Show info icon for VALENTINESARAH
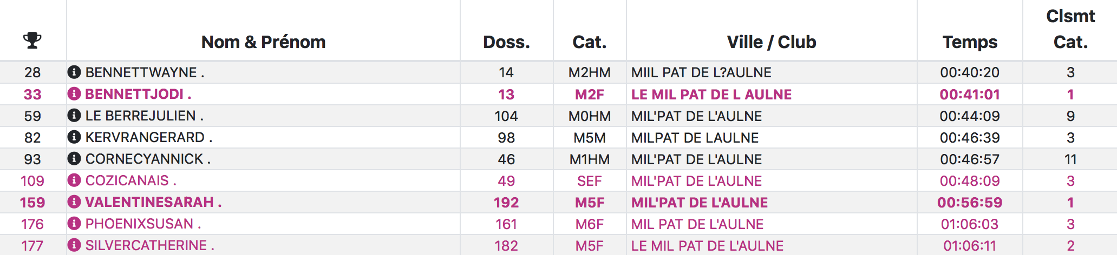The width and height of the screenshot is (1117, 255). pyautogui.click(x=74, y=202)
